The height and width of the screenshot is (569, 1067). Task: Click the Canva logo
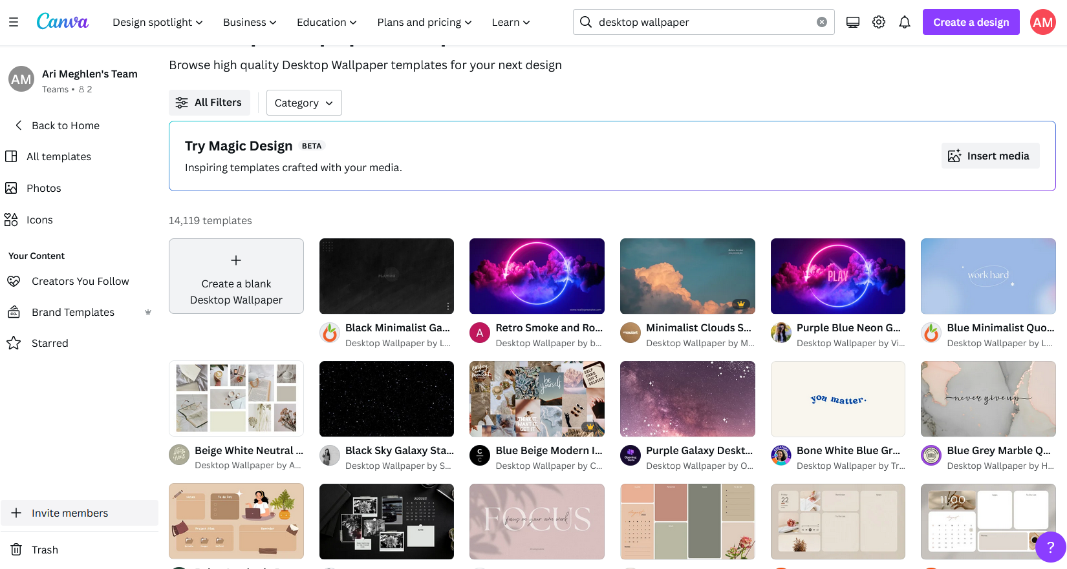[62, 22]
